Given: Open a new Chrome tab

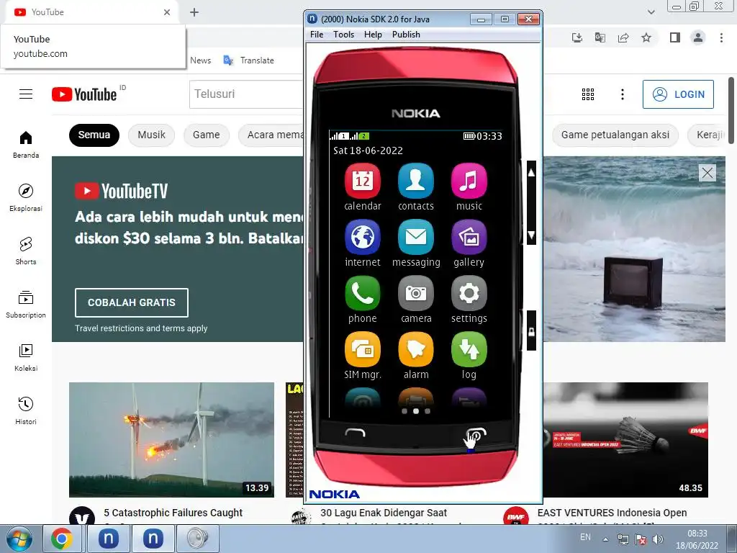Looking at the screenshot, I should [x=194, y=12].
